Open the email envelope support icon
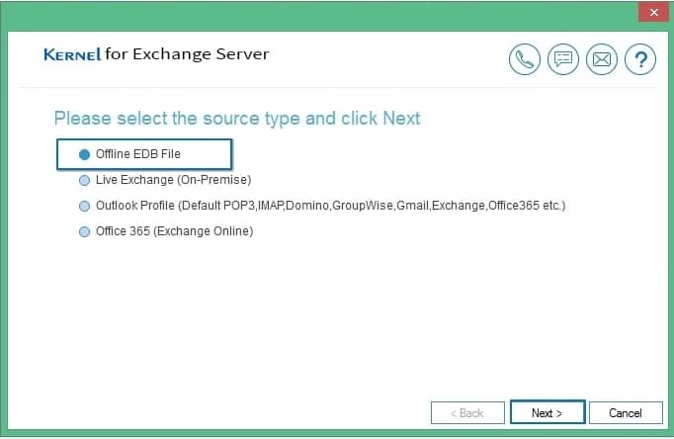The image size is (674, 439). (x=601, y=59)
